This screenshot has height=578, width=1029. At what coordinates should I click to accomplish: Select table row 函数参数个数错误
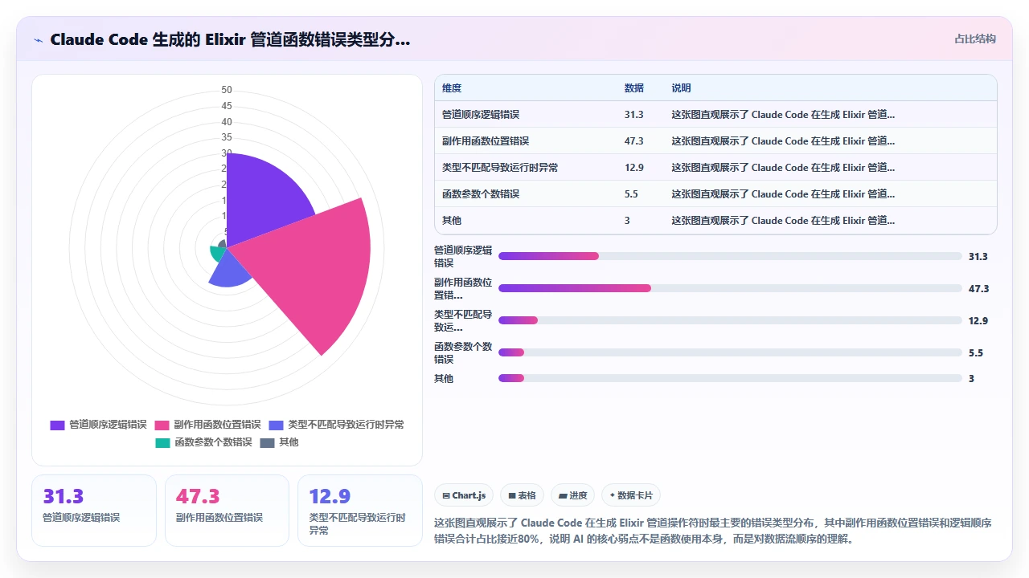[x=715, y=194]
